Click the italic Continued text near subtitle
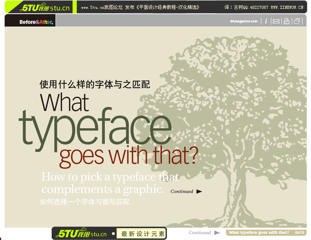 (182, 191)
